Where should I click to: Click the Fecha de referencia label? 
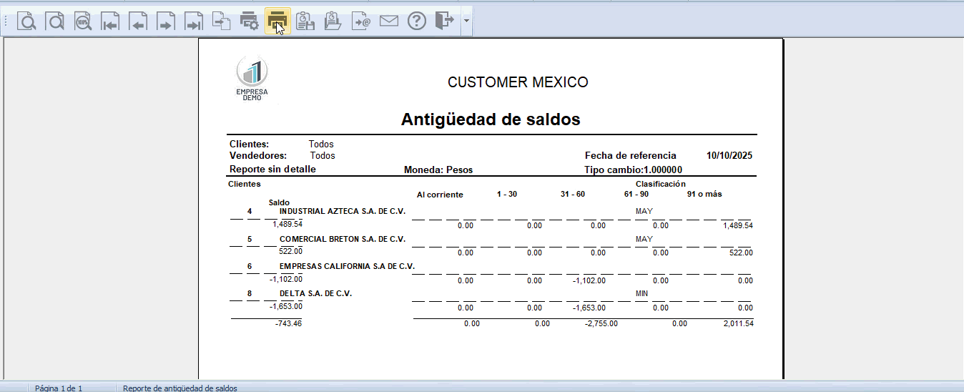click(630, 155)
